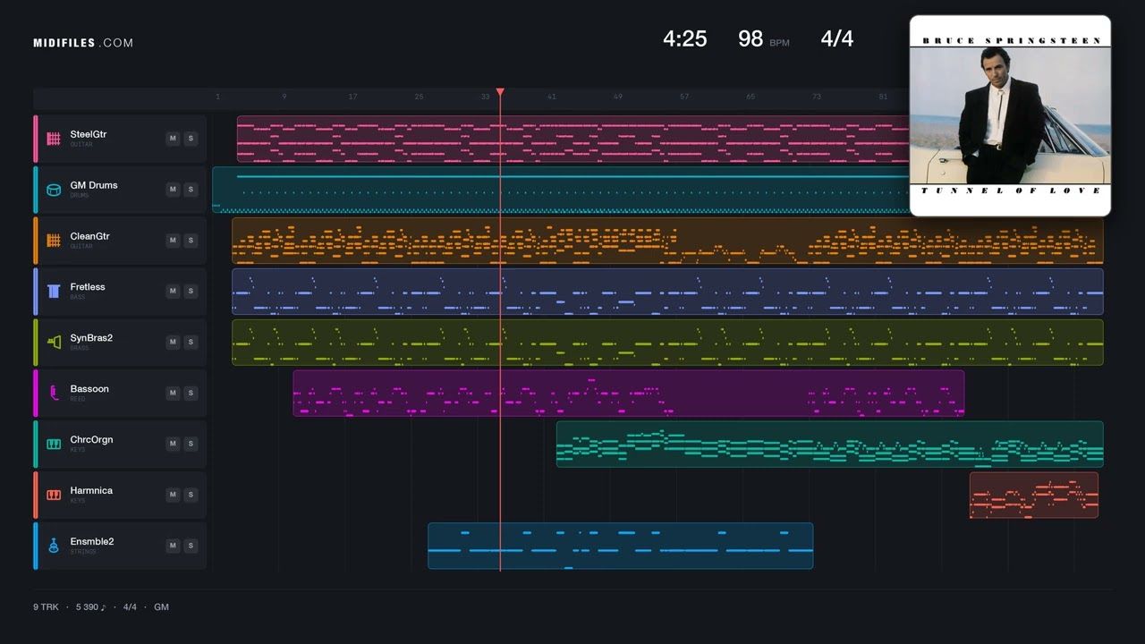
Task: Mute the Harmnica track
Action: 173,495
